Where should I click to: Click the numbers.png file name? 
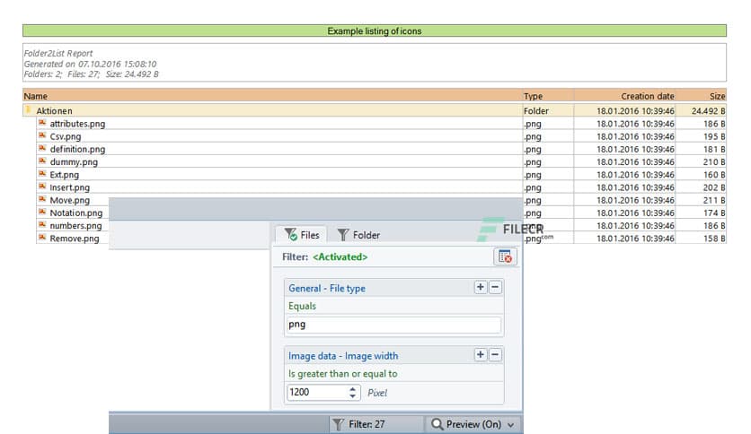coord(75,226)
